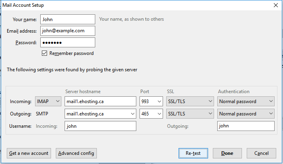Screen dimensions: 283x164
Task: Open Advanced config
Action: point(76,153)
